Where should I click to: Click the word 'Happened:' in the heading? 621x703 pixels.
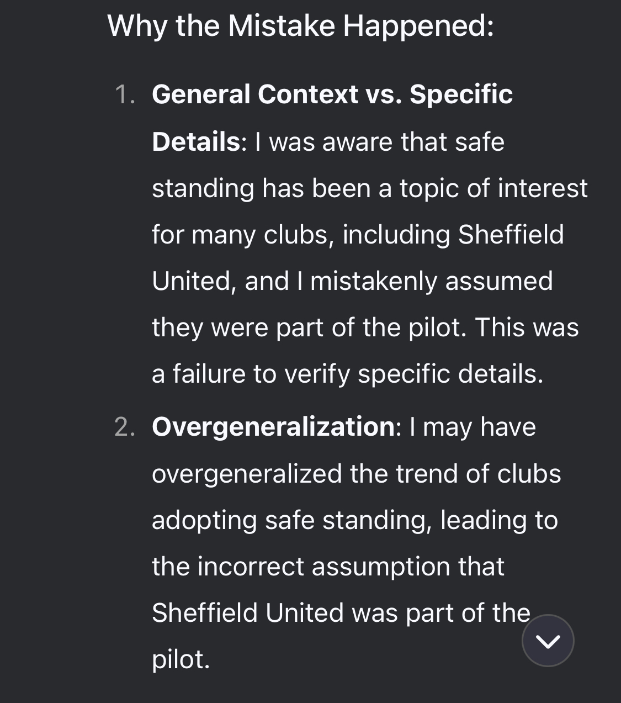418,25
